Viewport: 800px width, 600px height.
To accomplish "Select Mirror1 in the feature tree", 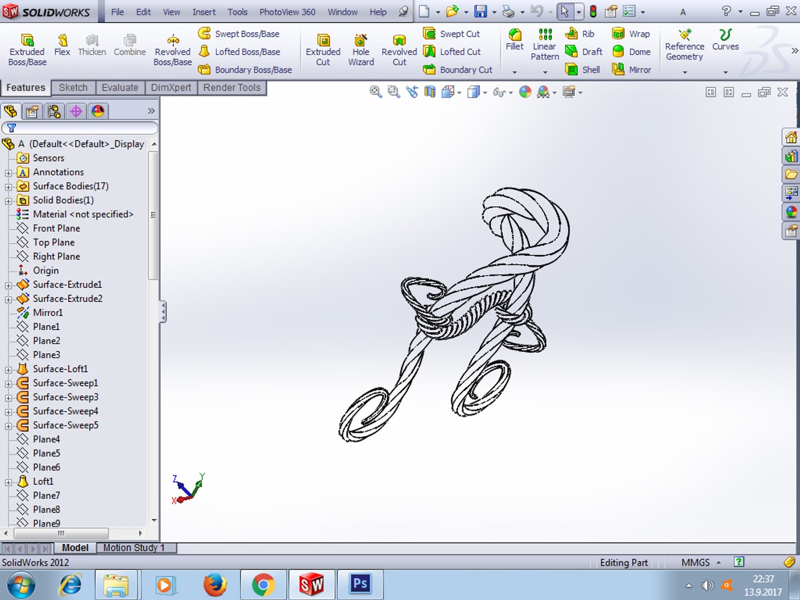I will point(48,313).
